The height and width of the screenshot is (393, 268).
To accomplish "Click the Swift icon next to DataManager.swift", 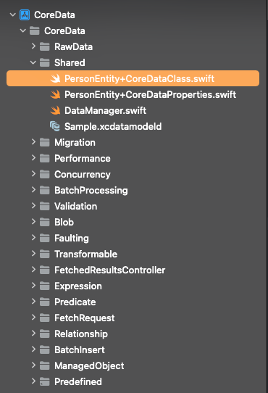I will click(55, 110).
